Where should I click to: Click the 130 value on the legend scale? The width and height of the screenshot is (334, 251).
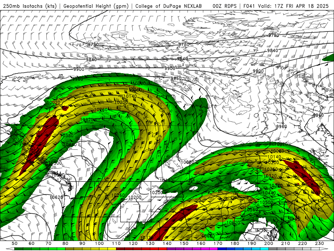tap(150, 243)
